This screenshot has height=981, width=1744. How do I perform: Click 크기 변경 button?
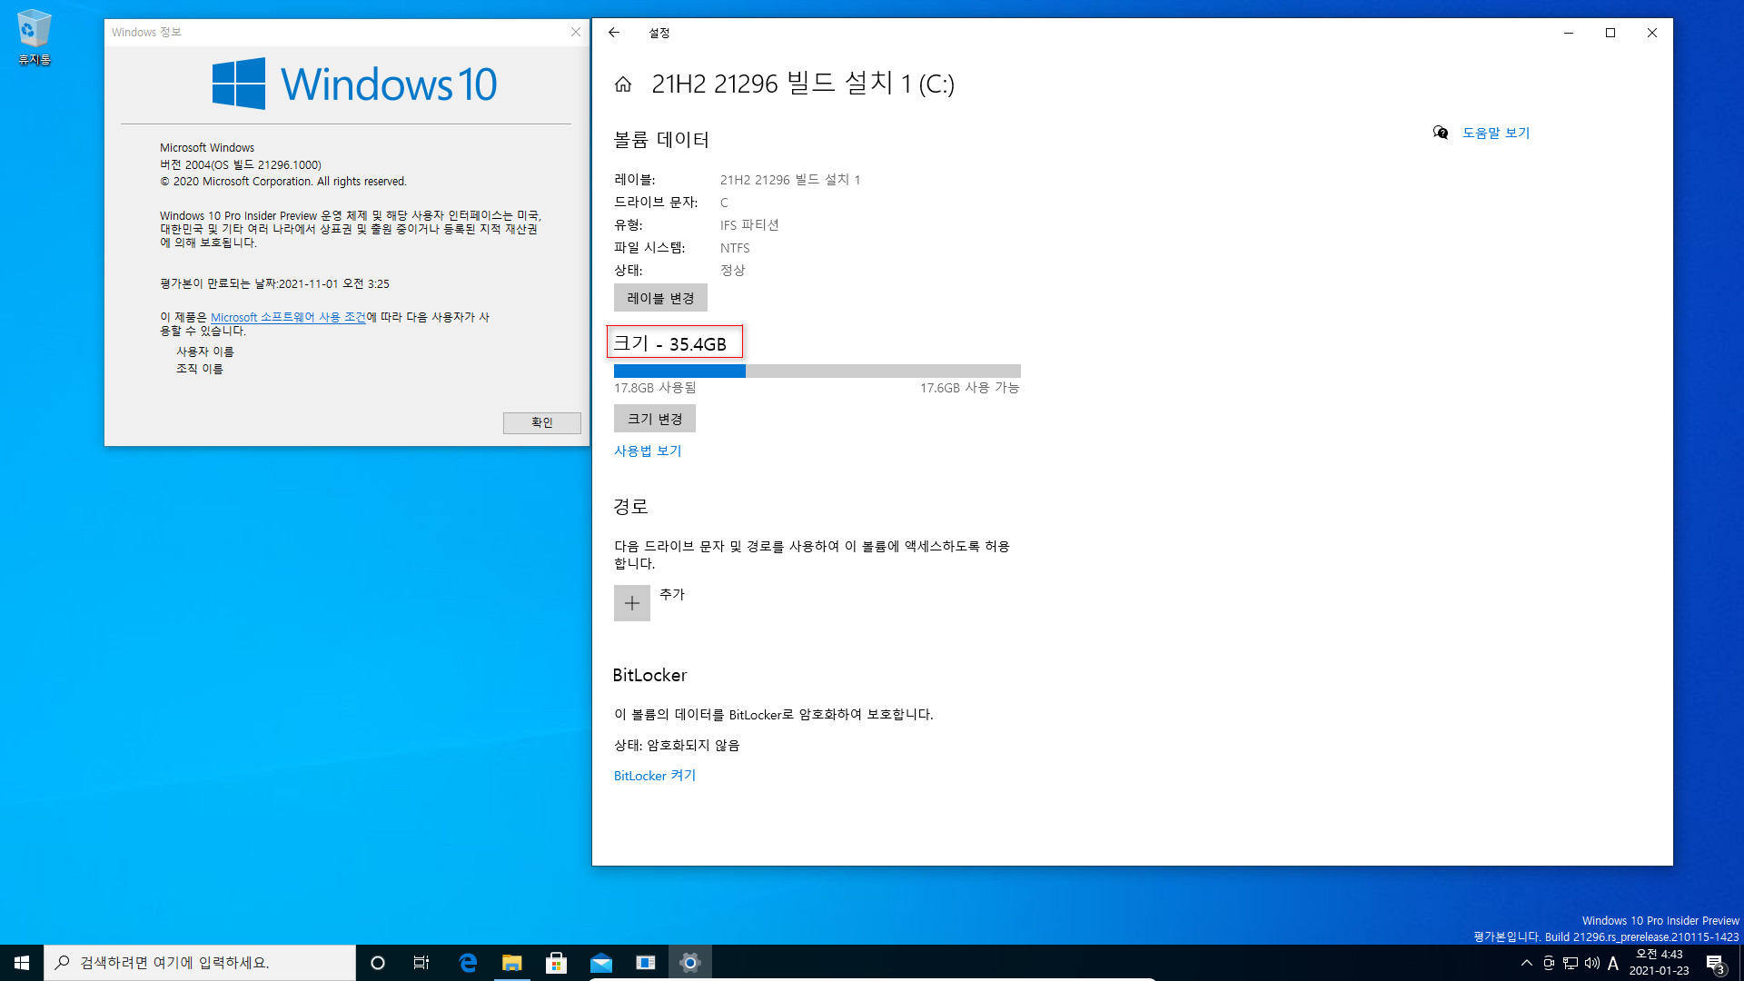[655, 419]
